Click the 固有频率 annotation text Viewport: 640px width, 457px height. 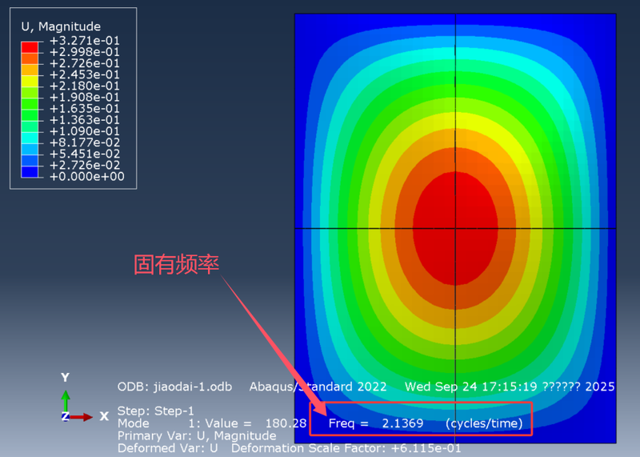[177, 265]
